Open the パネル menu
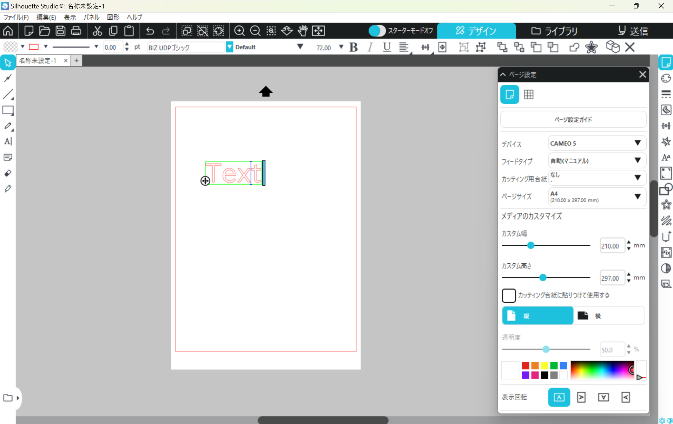 (x=91, y=17)
